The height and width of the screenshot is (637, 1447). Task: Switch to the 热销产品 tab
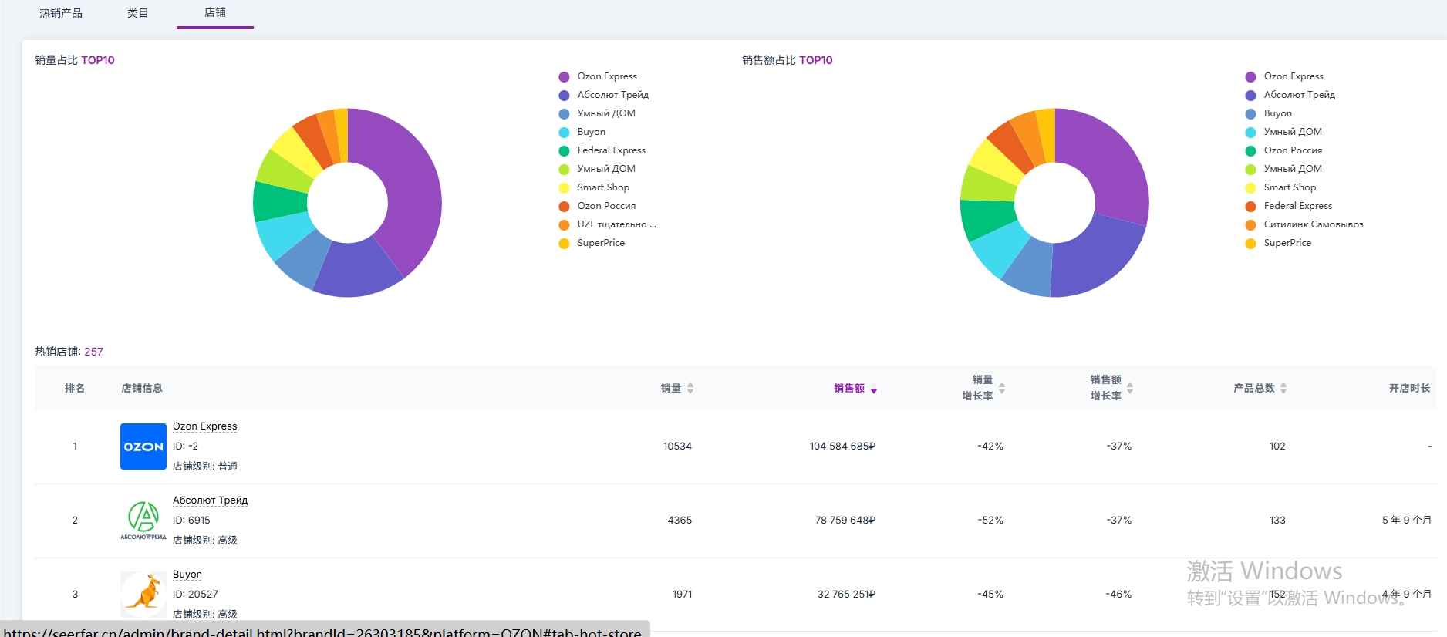(61, 13)
